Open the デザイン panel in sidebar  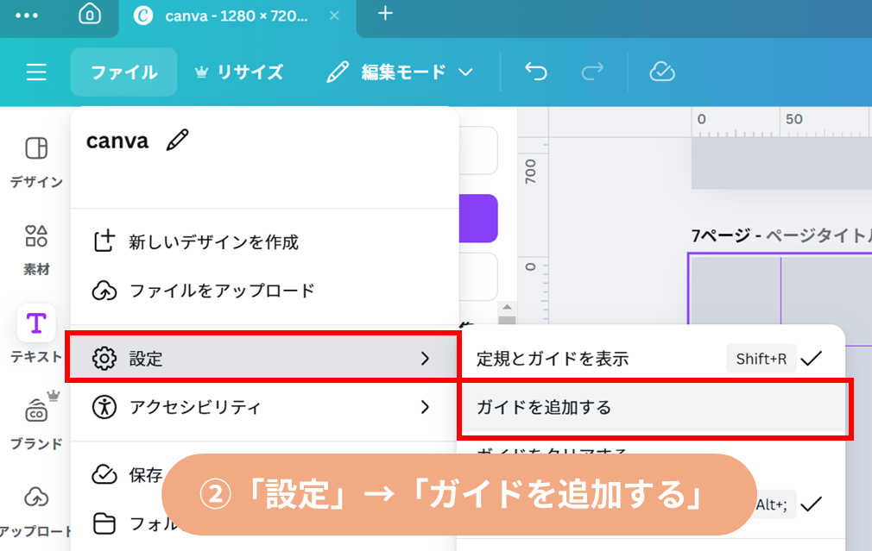(x=36, y=161)
